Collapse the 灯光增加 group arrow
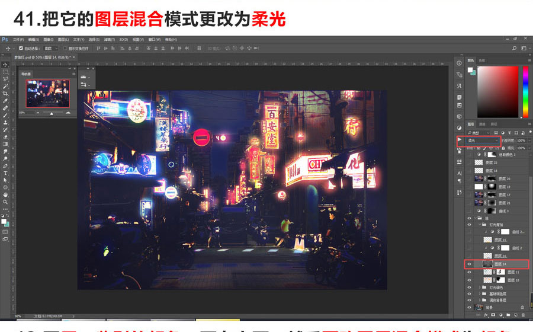The image size is (533, 332). 480,225
